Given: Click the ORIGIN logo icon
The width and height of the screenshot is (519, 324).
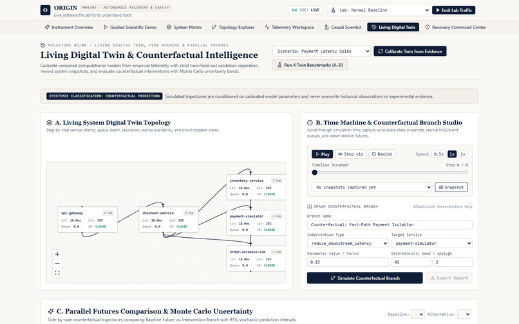Looking at the screenshot, I should 45,10.
